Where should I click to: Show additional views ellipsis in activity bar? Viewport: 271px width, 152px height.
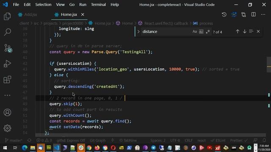pos(7,95)
